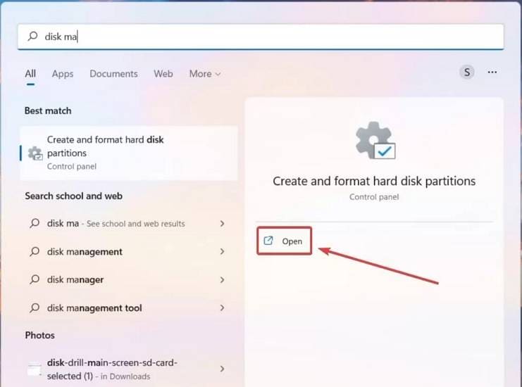Click the large Control panel gear icon
Image resolution: width=522 pixels, height=387 pixels.
point(375,140)
